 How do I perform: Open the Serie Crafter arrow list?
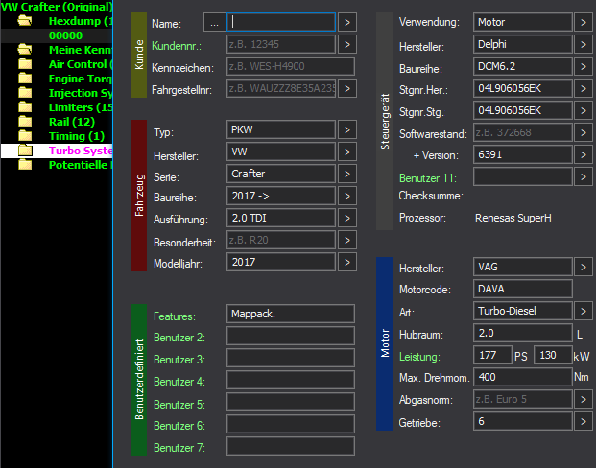click(347, 174)
